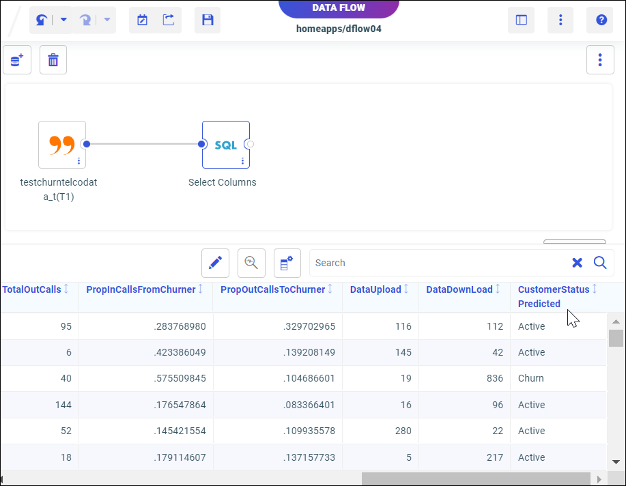Image resolution: width=626 pixels, height=486 pixels.
Task: Click the export share icon
Action: tap(168, 20)
